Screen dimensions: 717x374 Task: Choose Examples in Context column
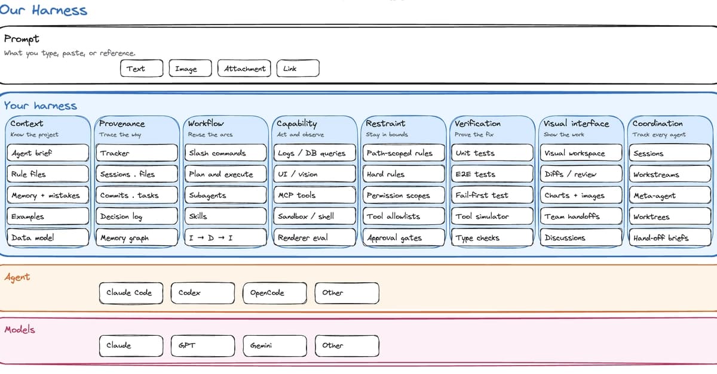pos(48,217)
